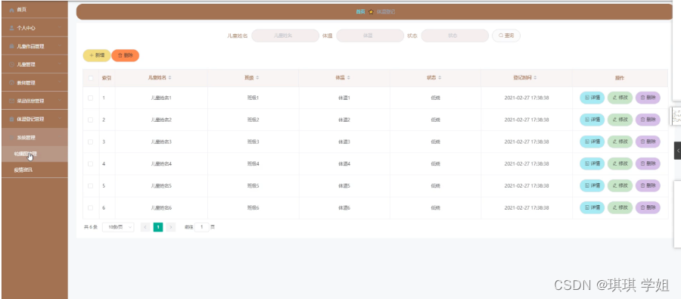Open 详情 for row 儿童姓名1
This screenshot has width=681, height=299.
pos(592,98)
